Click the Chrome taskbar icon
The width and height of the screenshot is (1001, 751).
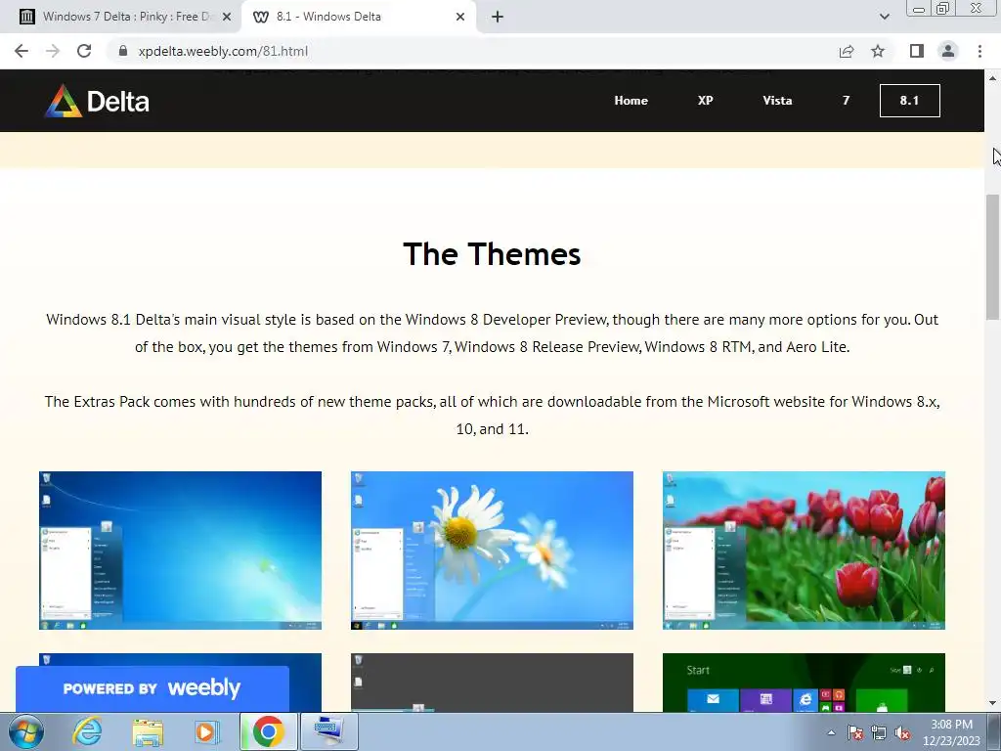click(268, 731)
